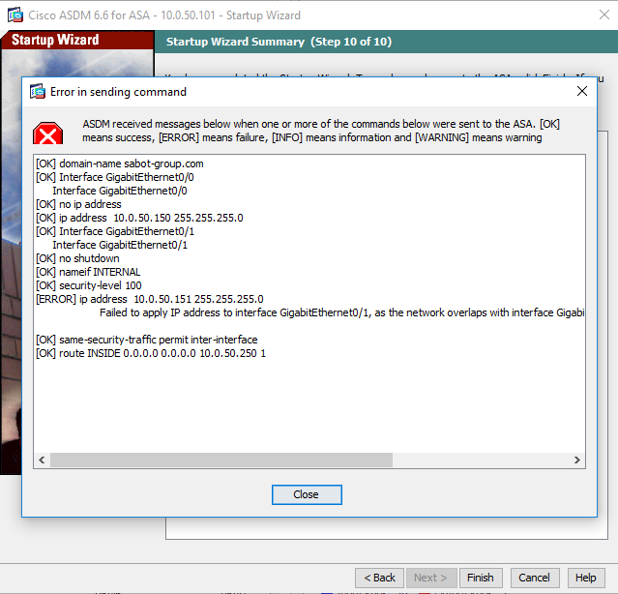Select the [OK] no ip address line
618x594 pixels.
[x=79, y=204]
